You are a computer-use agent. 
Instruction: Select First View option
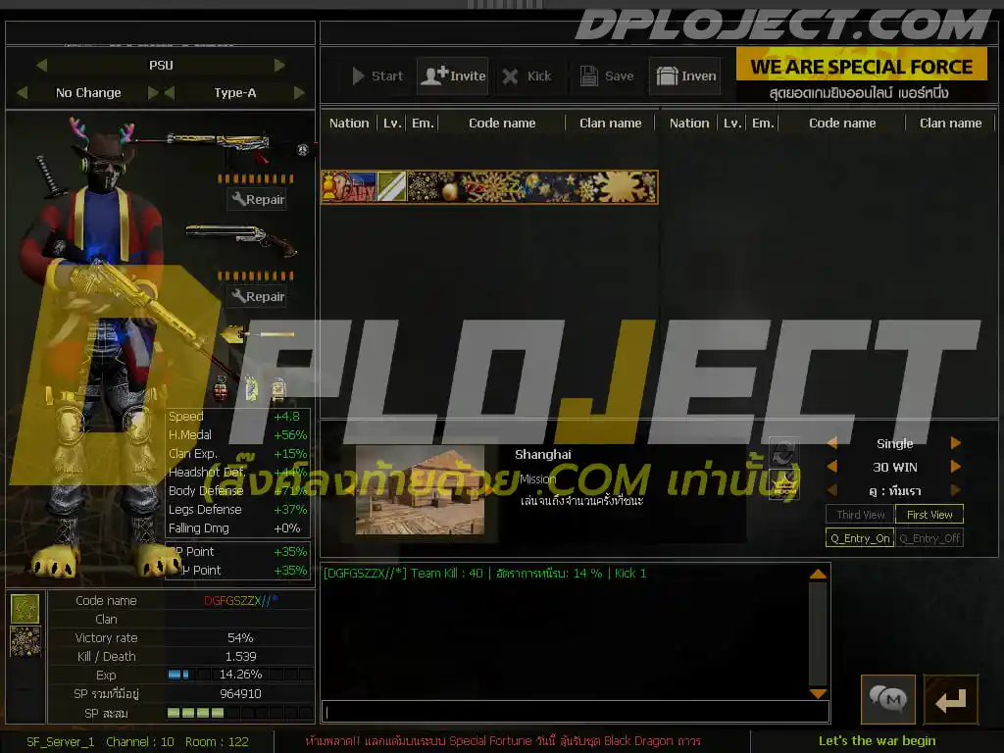point(929,514)
